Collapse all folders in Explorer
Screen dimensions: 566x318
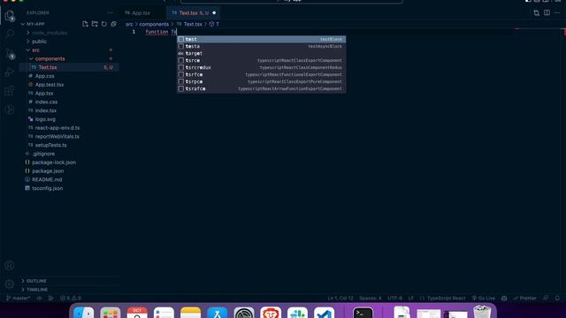(113, 24)
